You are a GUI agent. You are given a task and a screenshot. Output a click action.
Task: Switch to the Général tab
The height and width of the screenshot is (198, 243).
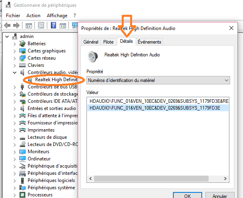pyautogui.click(x=91, y=42)
